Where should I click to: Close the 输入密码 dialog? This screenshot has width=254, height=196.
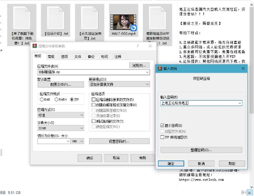[243, 69]
